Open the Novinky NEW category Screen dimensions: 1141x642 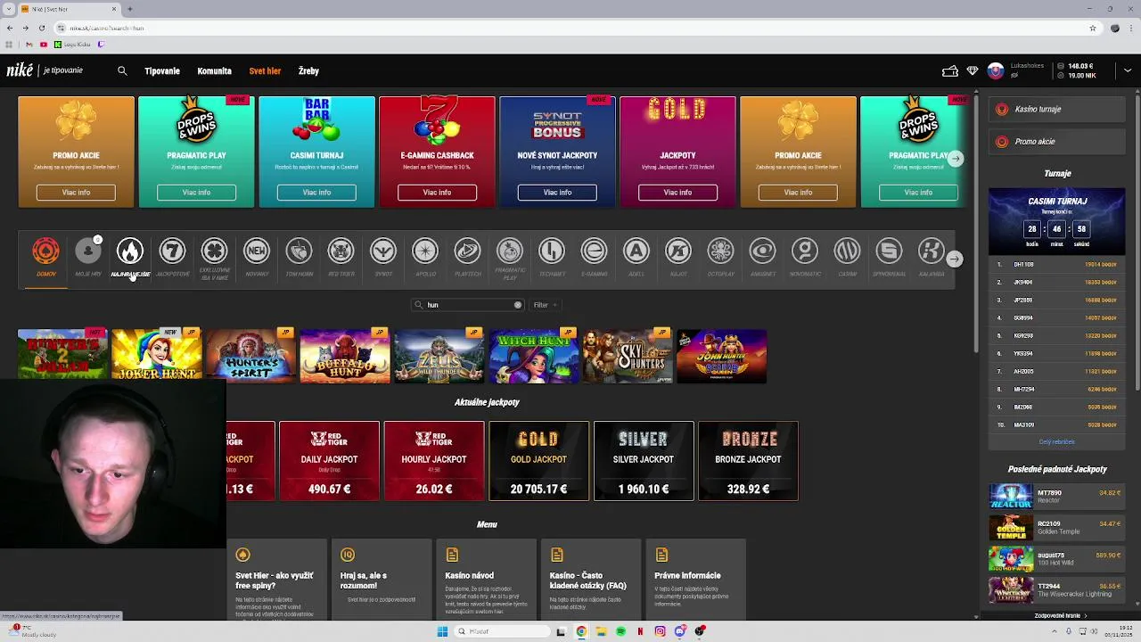click(x=257, y=258)
